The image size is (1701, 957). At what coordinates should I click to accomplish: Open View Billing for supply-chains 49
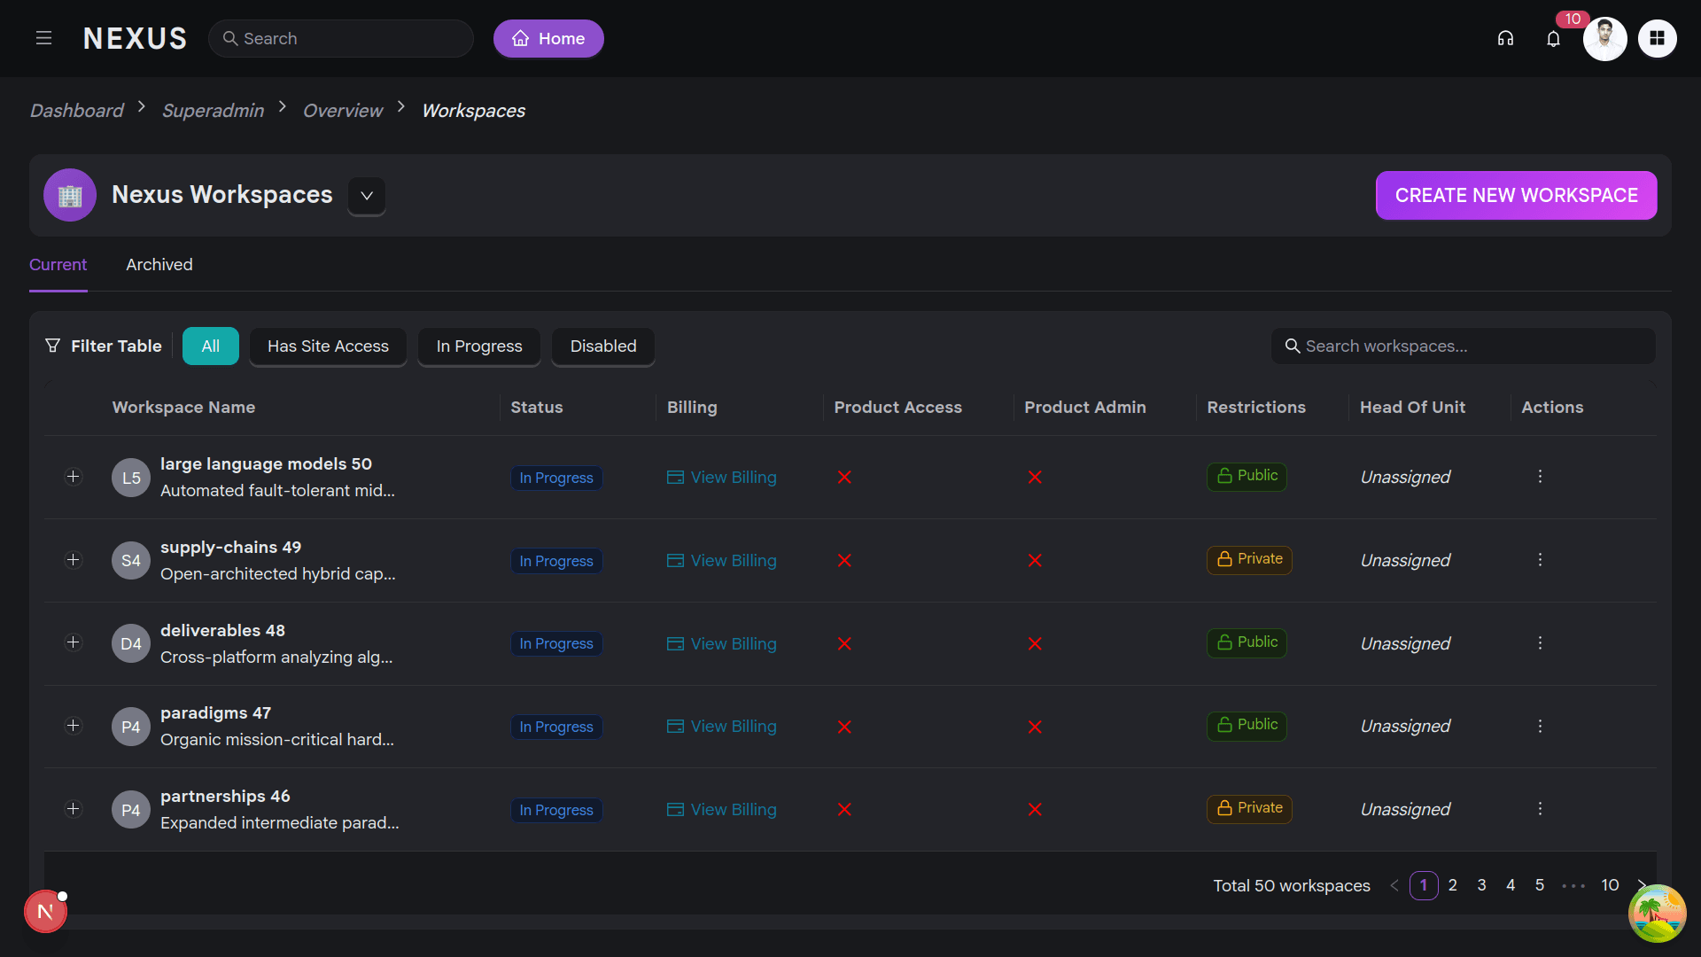click(722, 560)
